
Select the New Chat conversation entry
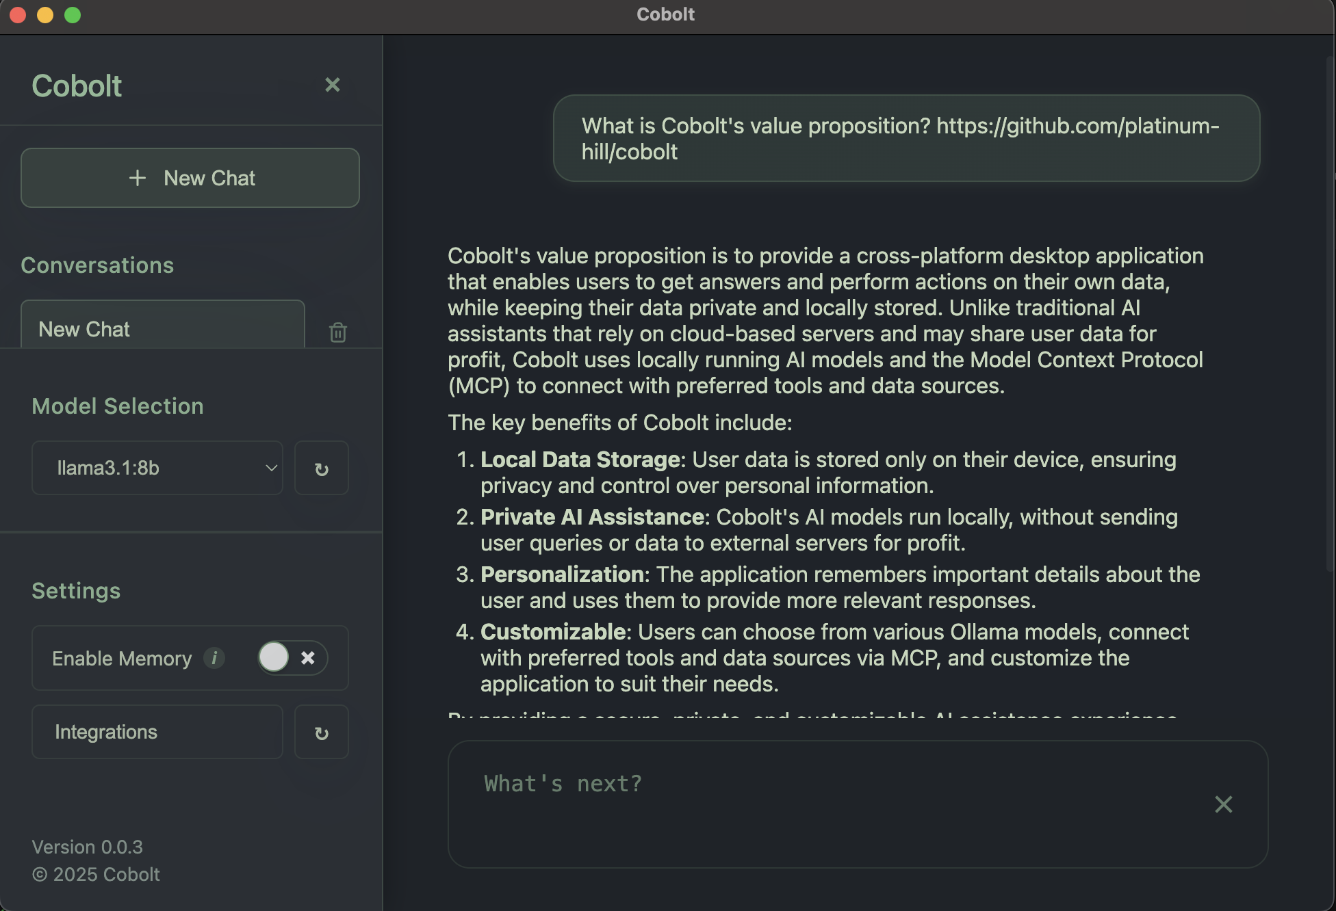162,328
